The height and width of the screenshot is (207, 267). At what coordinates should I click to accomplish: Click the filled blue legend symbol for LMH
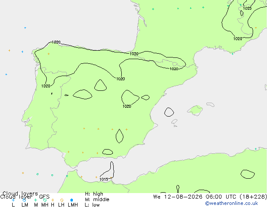coord(72,200)
